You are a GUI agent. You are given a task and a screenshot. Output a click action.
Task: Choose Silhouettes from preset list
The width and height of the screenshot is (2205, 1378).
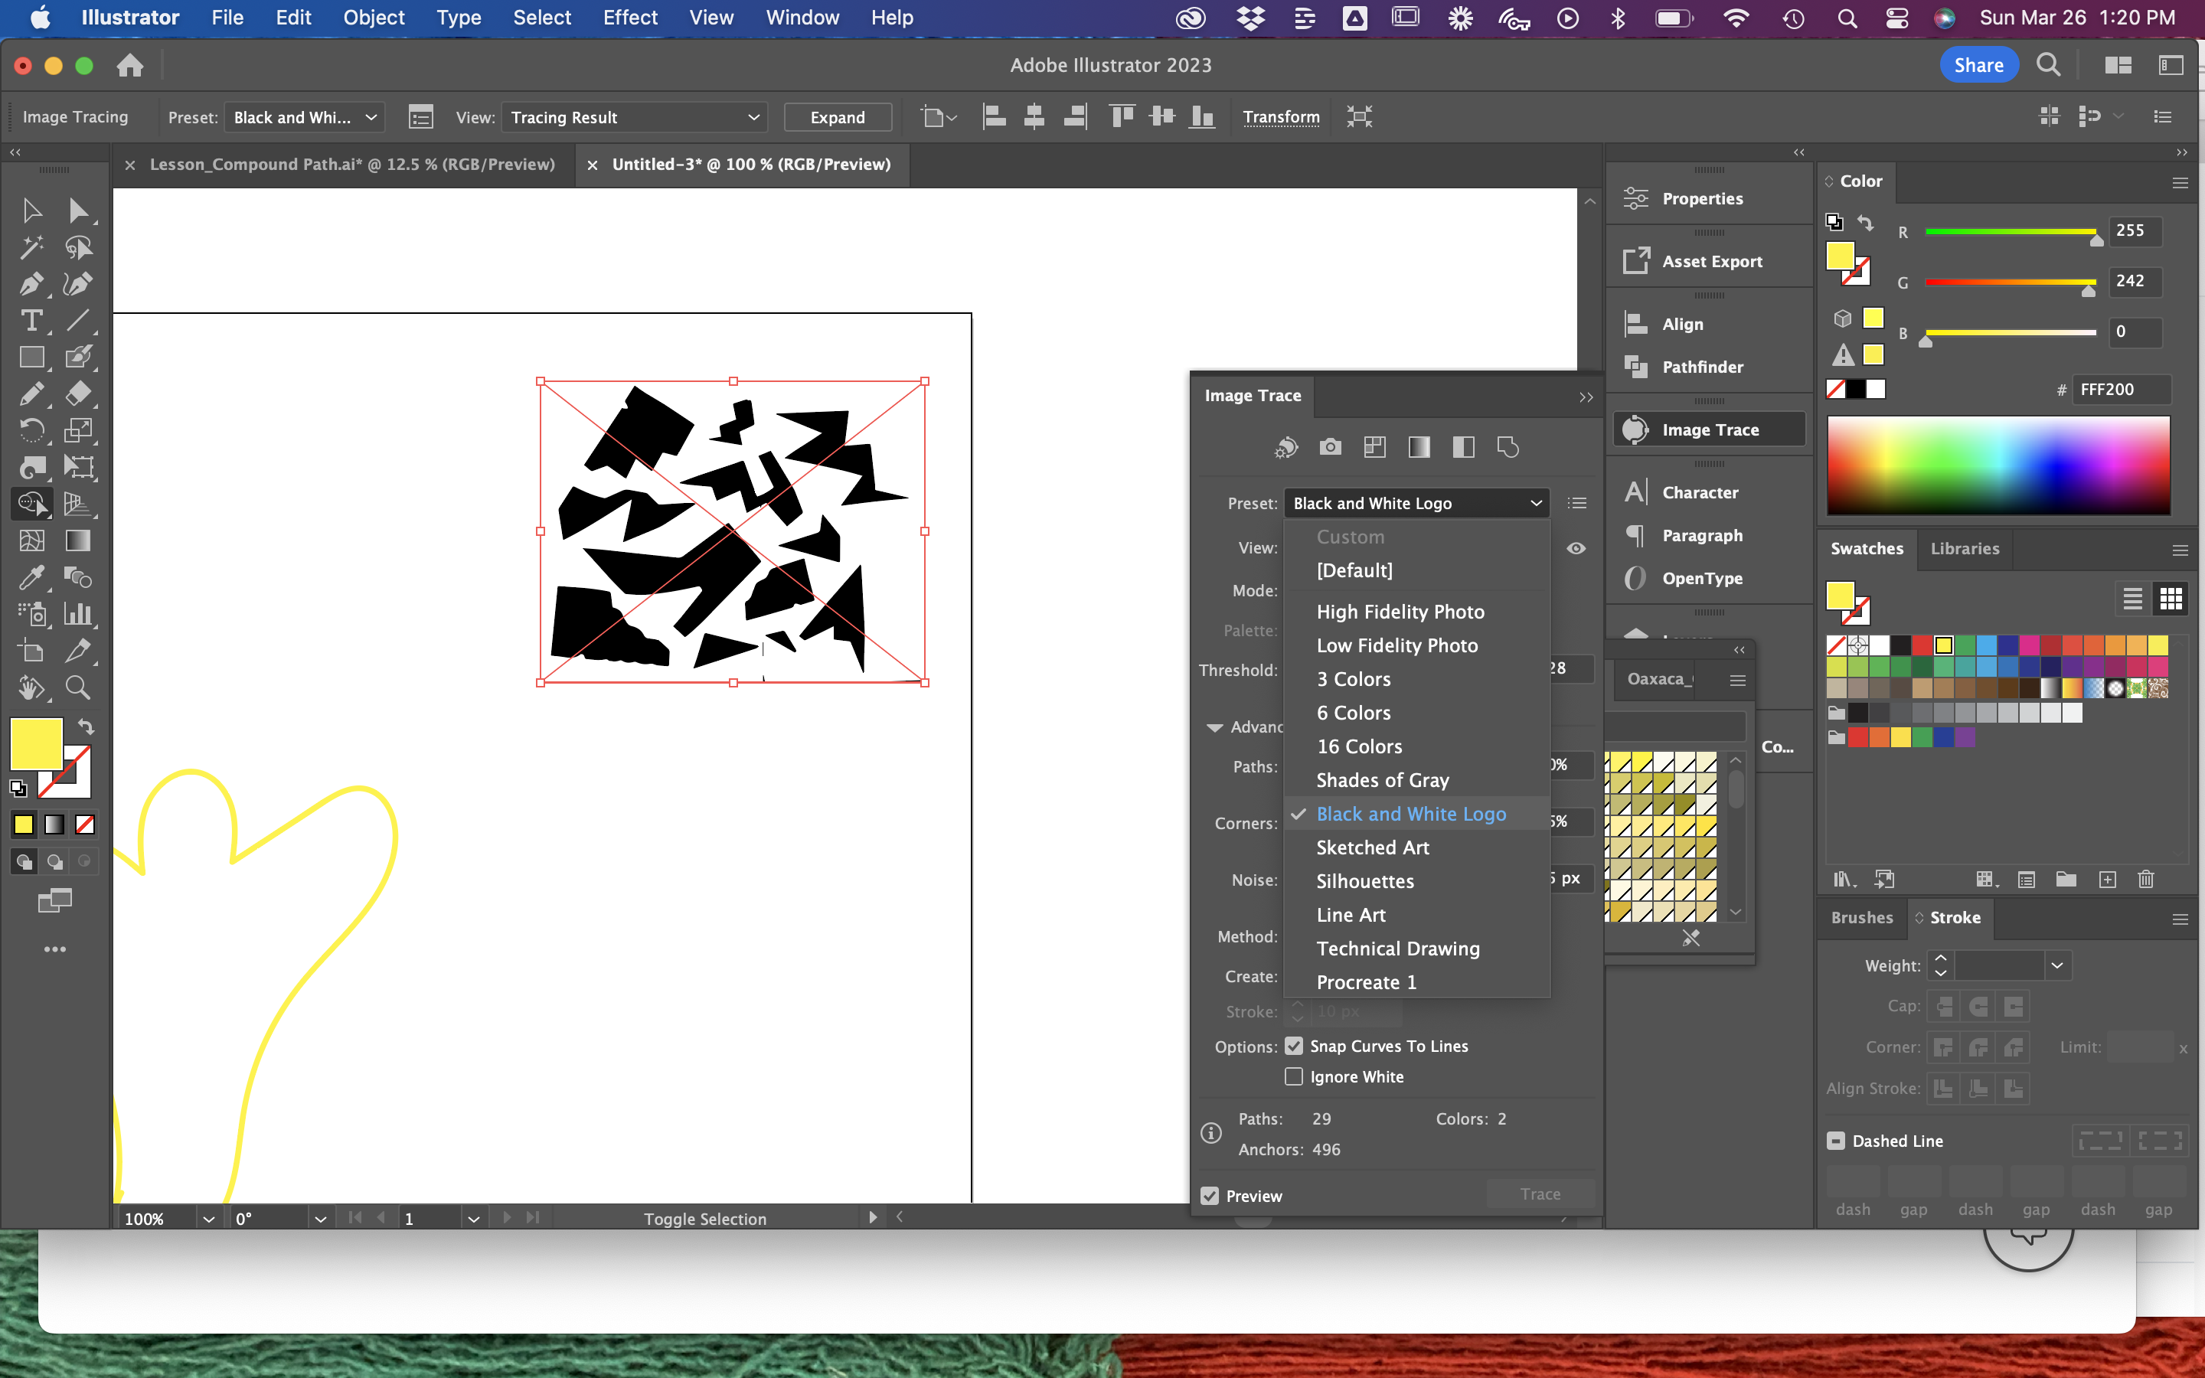[1364, 881]
